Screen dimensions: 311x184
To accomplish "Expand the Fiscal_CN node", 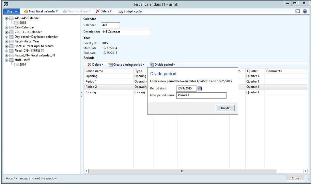I will (x=7, y=51).
